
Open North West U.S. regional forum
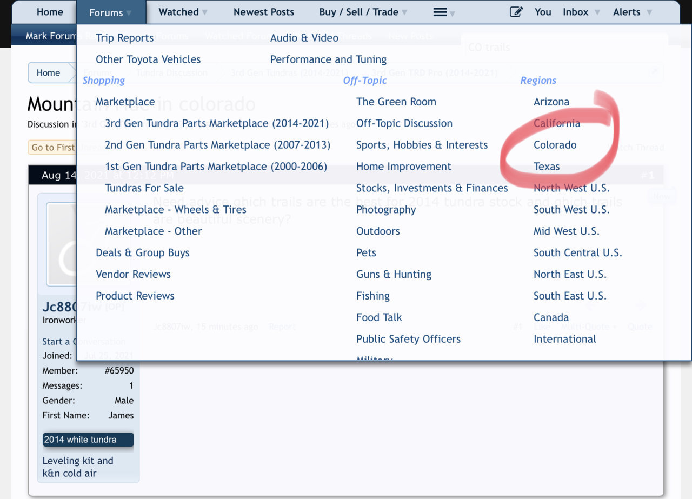tap(571, 188)
